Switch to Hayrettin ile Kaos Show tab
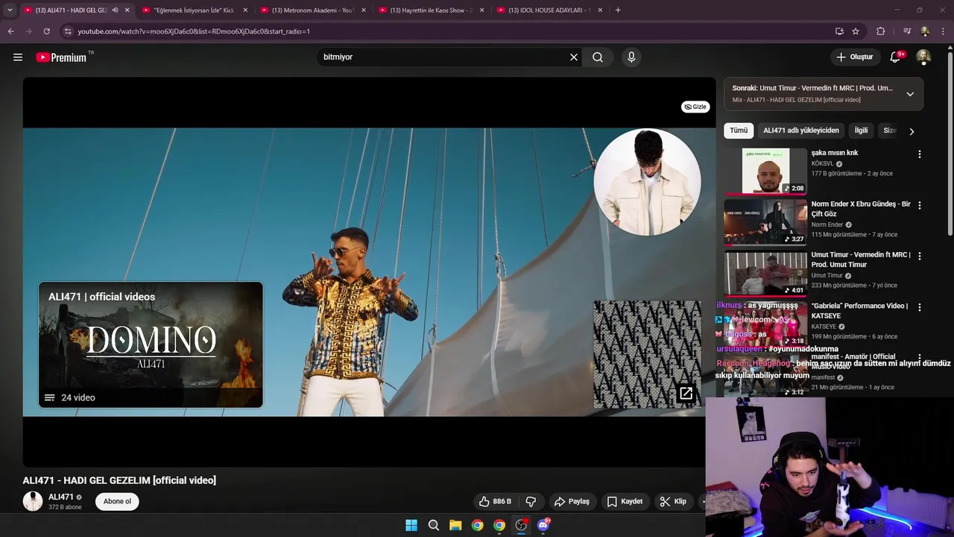954x537 pixels. (x=429, y=10)
